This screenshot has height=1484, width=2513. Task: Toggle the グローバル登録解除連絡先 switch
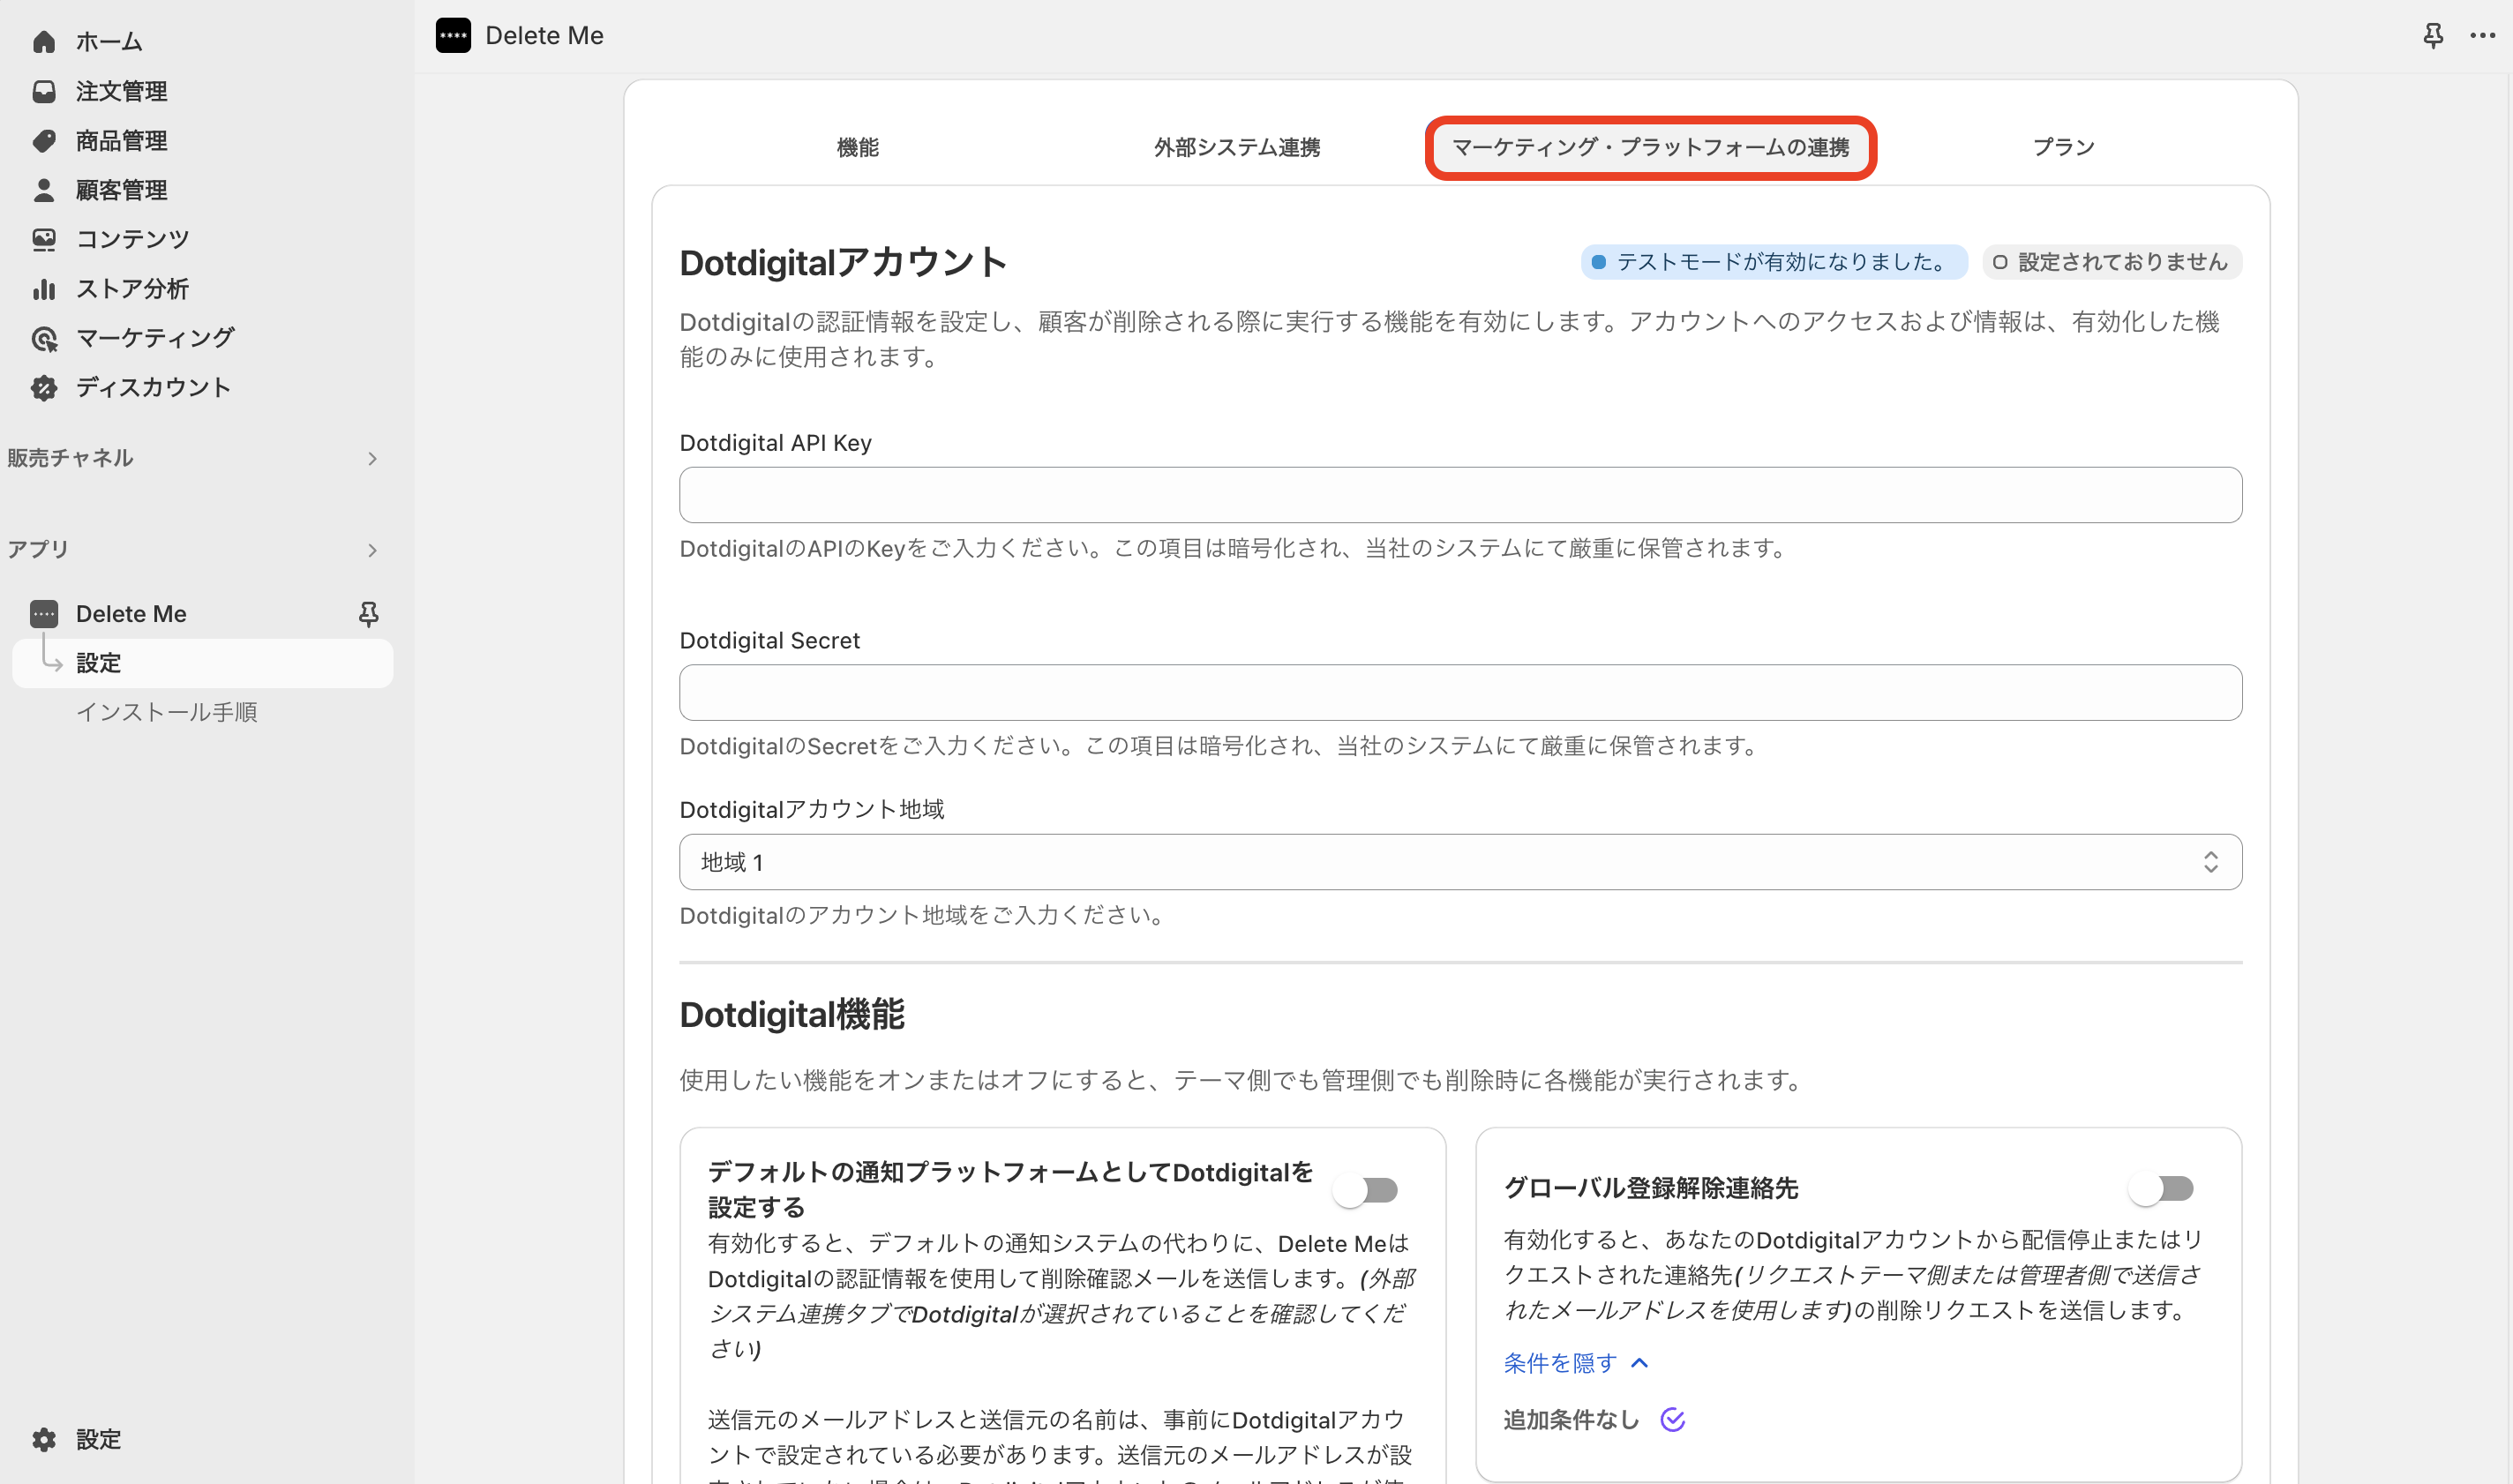pos(2161,1188)
